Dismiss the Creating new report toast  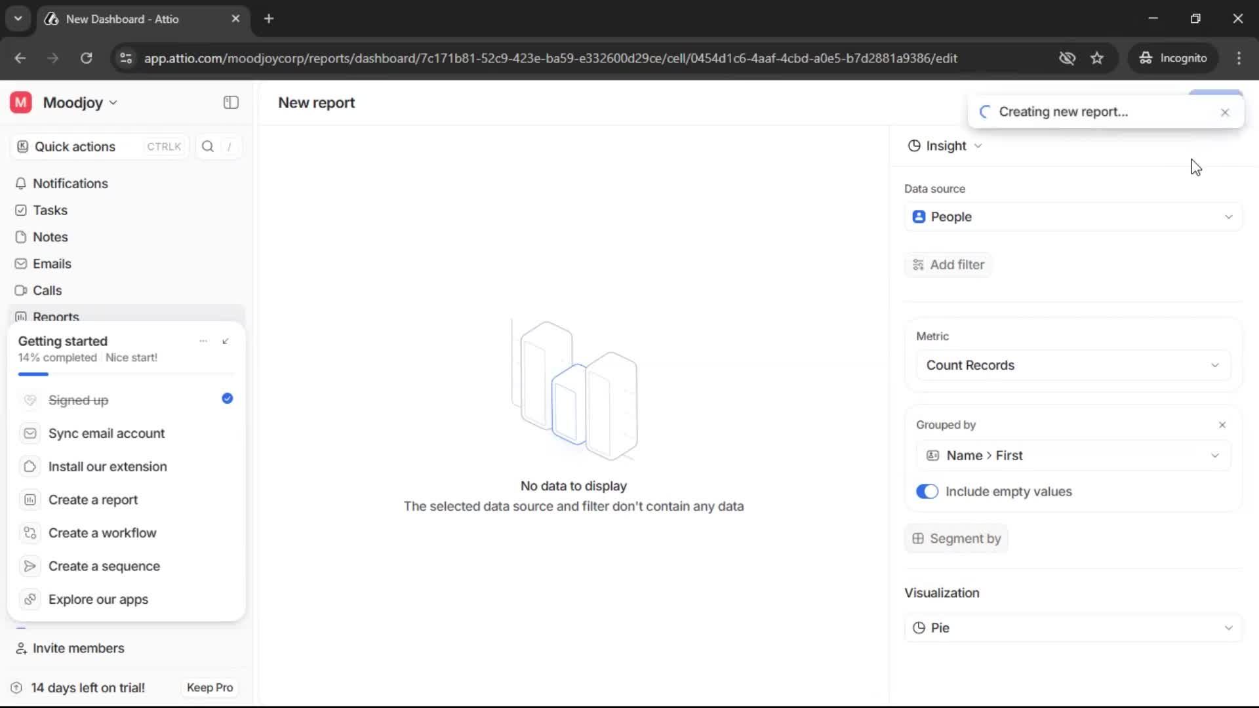click(x=1225, y=112)
